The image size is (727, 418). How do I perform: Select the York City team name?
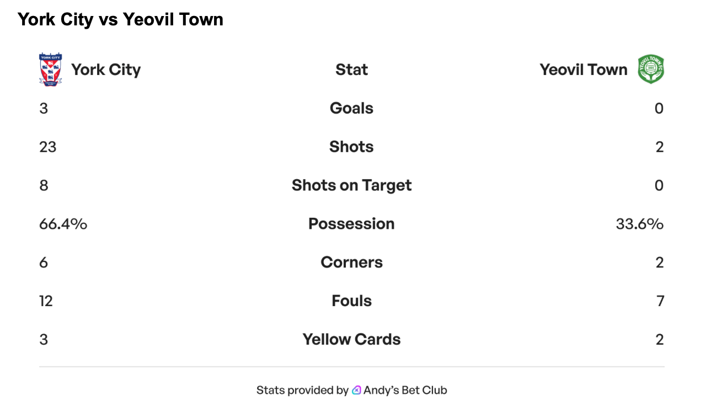point(106,69)
